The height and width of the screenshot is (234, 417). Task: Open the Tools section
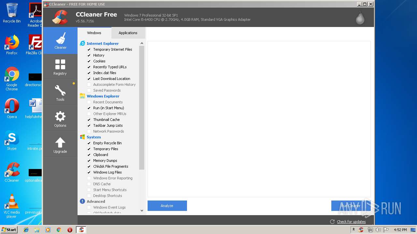pyautogui.click(x=60, y=93)
